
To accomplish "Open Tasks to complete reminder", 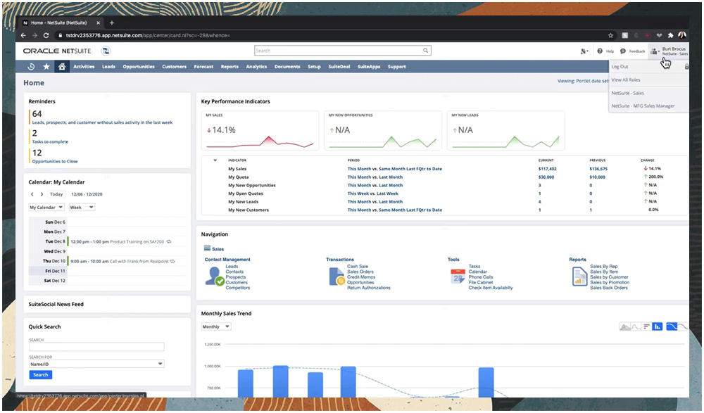I will (x=50, y=142).
